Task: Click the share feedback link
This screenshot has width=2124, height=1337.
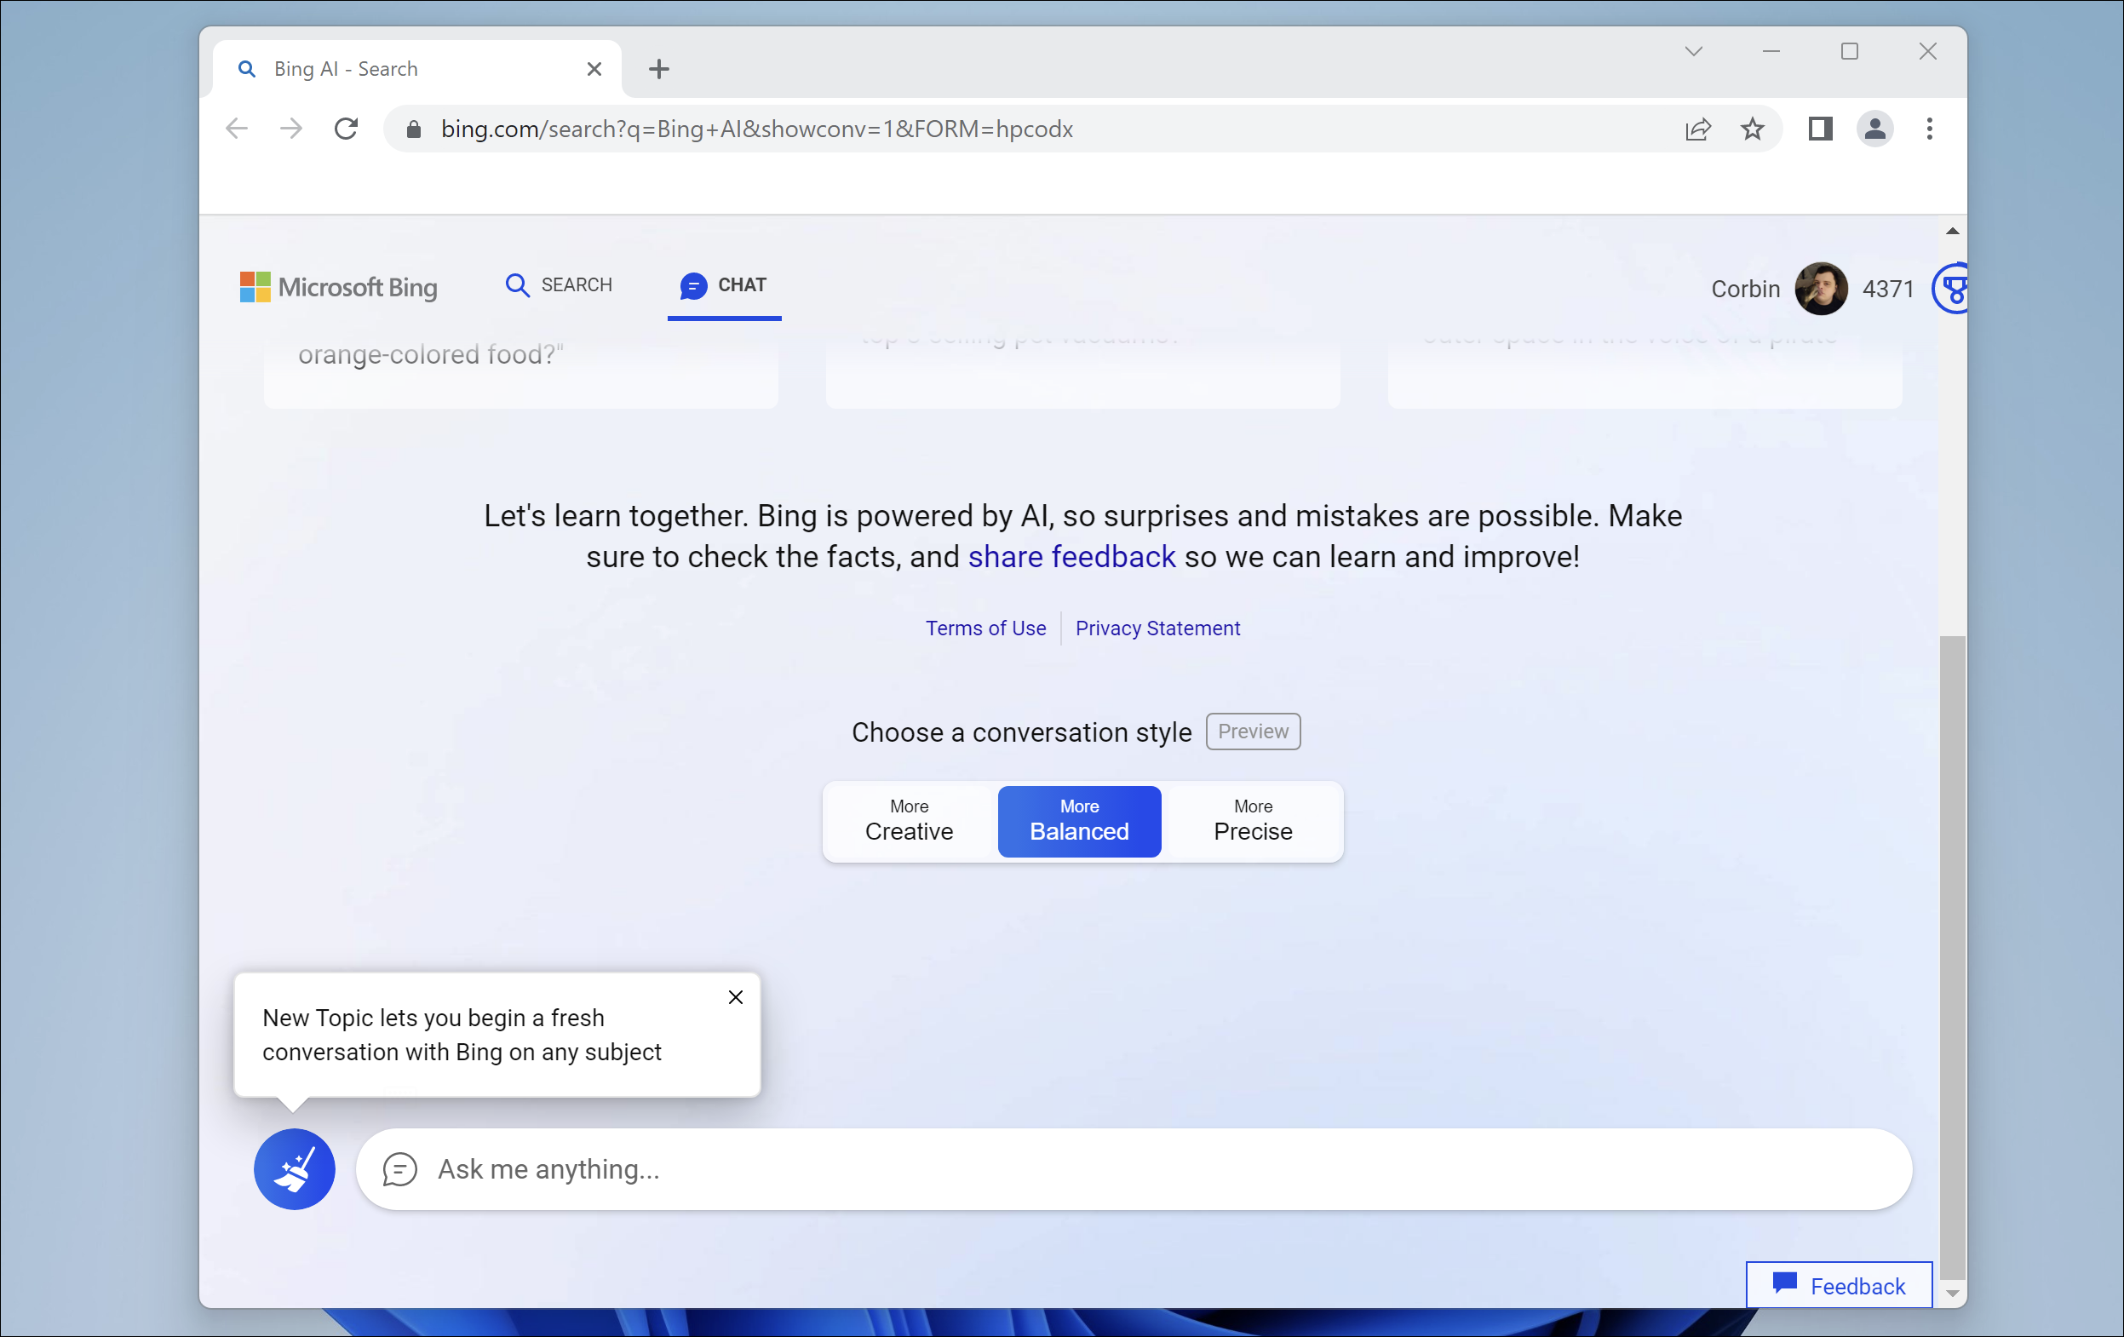Action: click(1071, 556)
